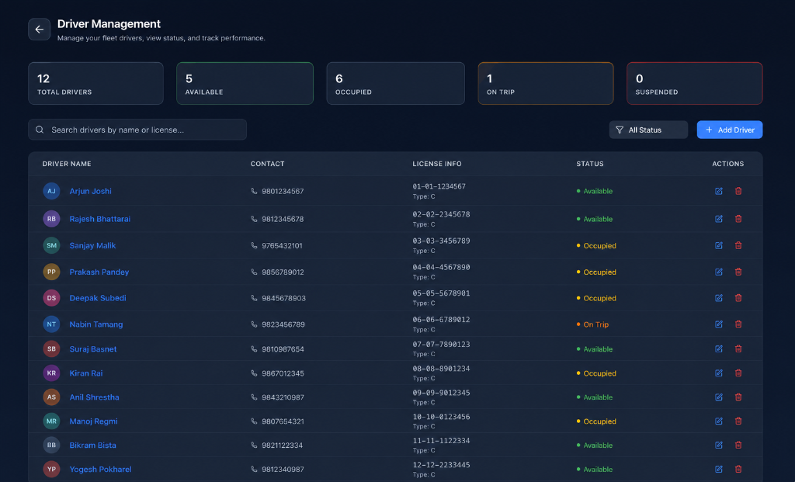
Task: Select the Occupied stat card
Action: [x=395, y=84]
